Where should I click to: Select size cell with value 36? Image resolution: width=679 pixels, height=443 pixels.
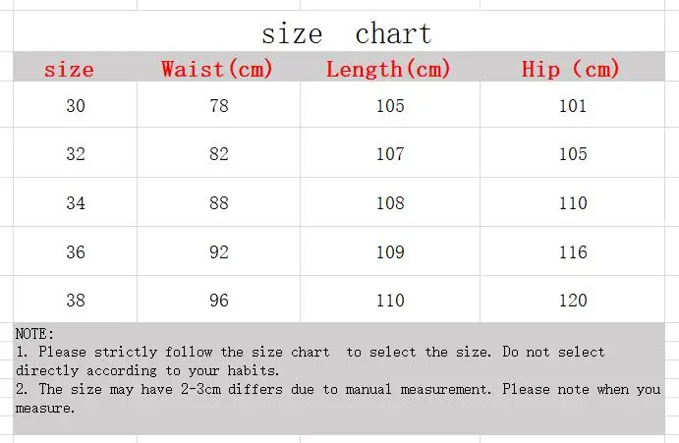click(x=75, y=251)
